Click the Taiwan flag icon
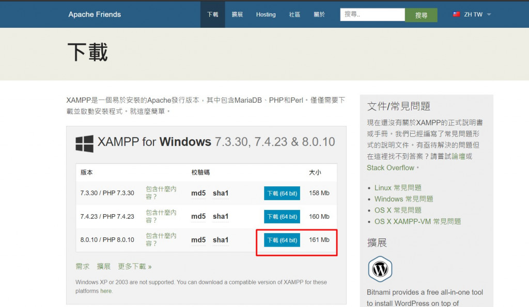Screen dimensions: 529x307 click(456, 14)
